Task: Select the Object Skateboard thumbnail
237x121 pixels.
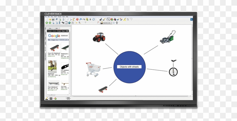Action: point(54,83)
